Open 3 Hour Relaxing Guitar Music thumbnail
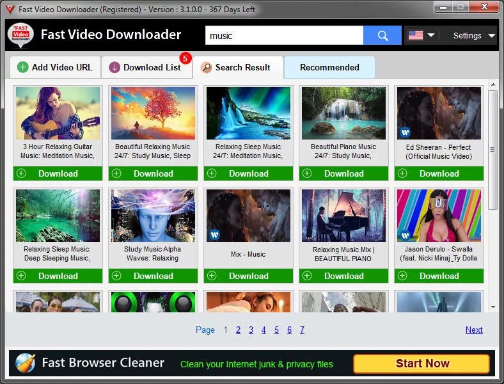This screenshot has height=384, width=504. tap(58, 113)
